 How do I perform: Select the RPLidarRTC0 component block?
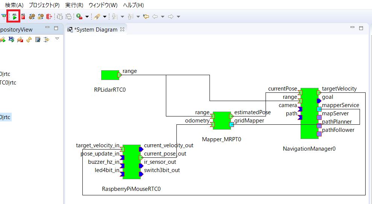click(x=110, y=75)
